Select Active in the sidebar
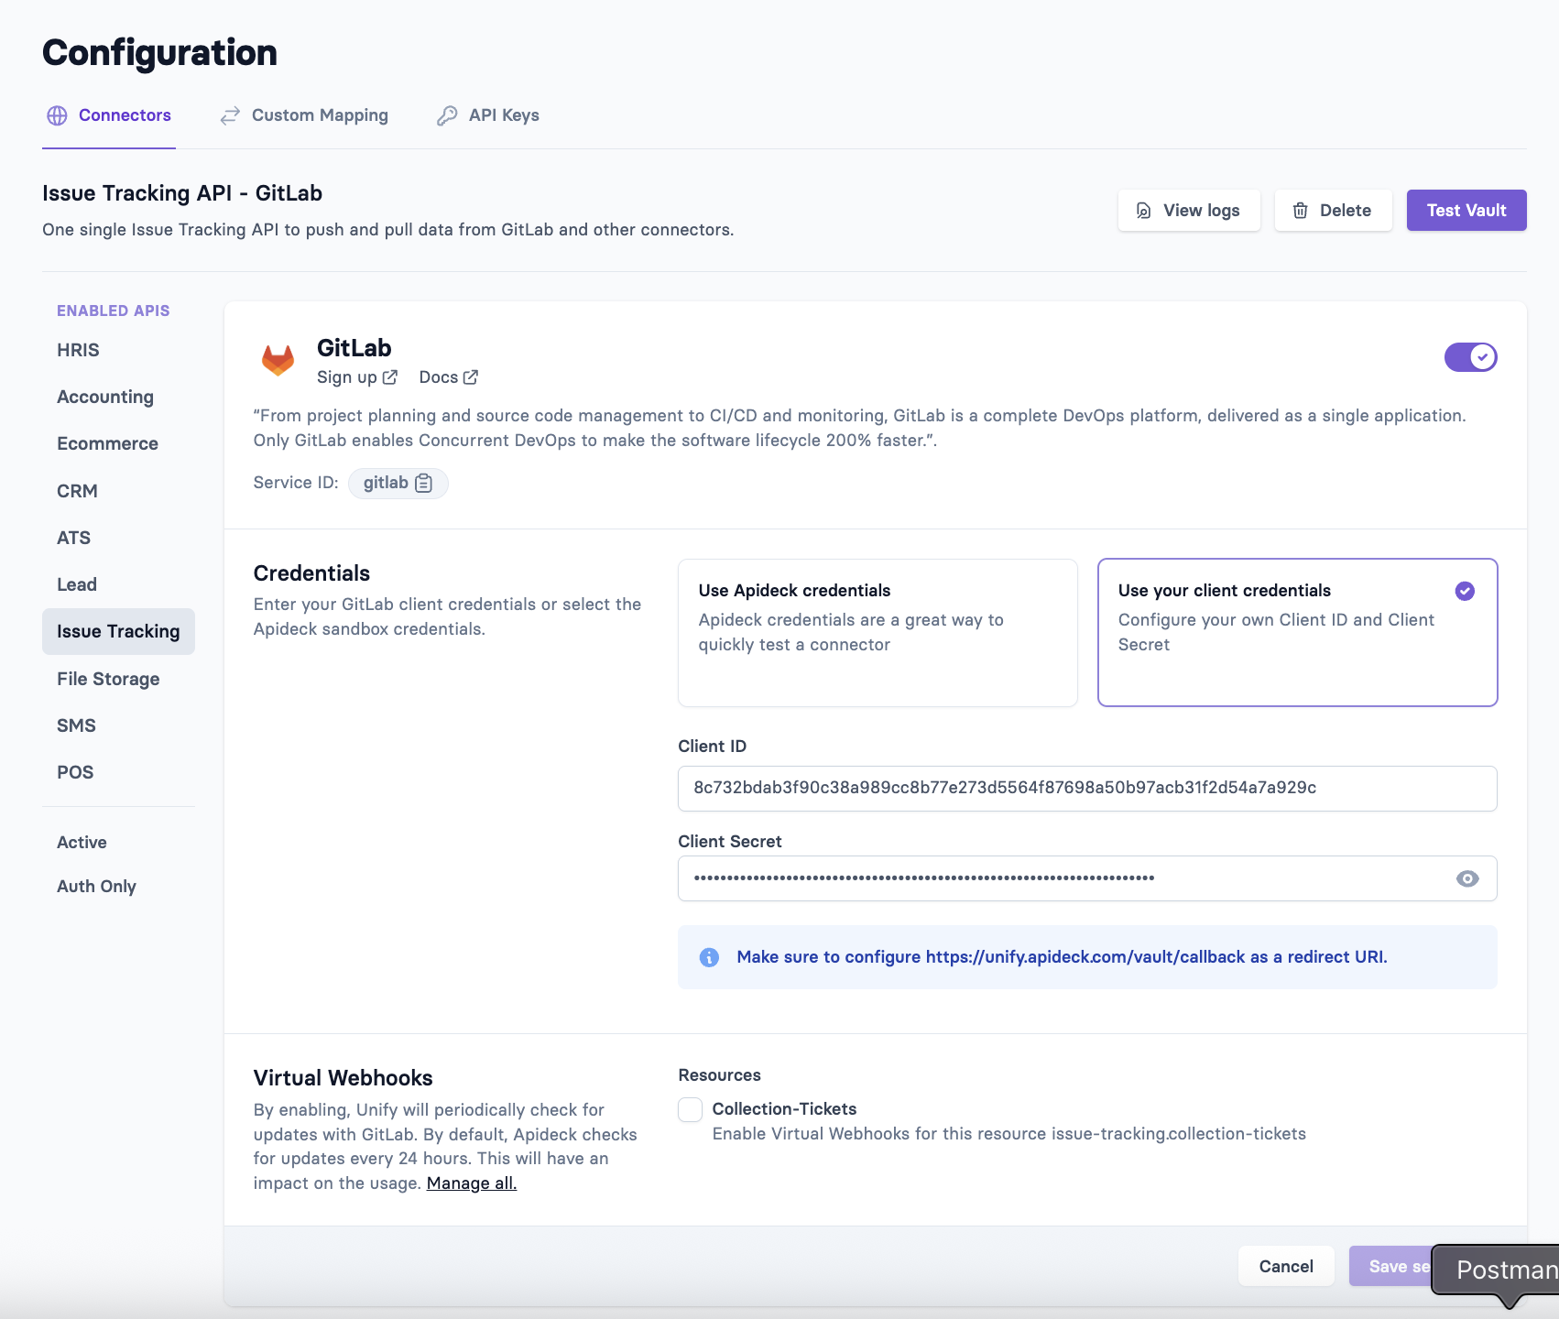 pos(82,842)
